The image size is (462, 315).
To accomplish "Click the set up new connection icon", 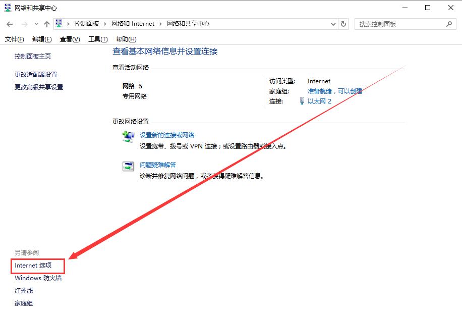I will tap(128, 136).
